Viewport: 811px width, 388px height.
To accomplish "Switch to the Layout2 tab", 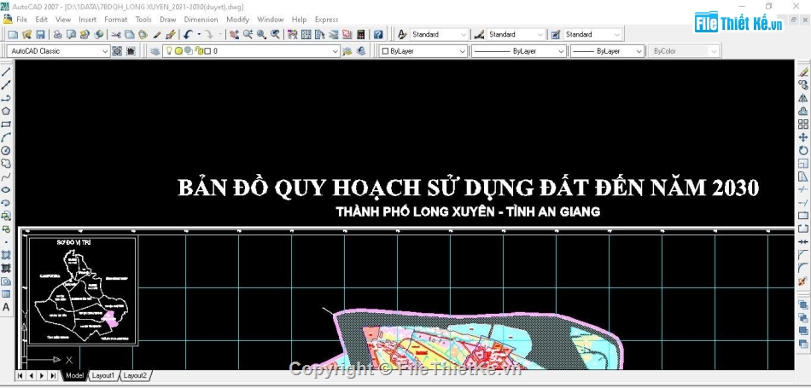I will click(x=135, y=375).
